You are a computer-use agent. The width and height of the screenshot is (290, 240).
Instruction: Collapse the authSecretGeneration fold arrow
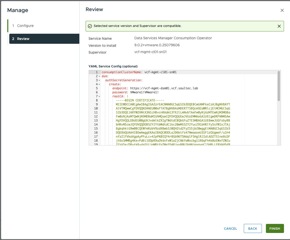coord(99,80)
